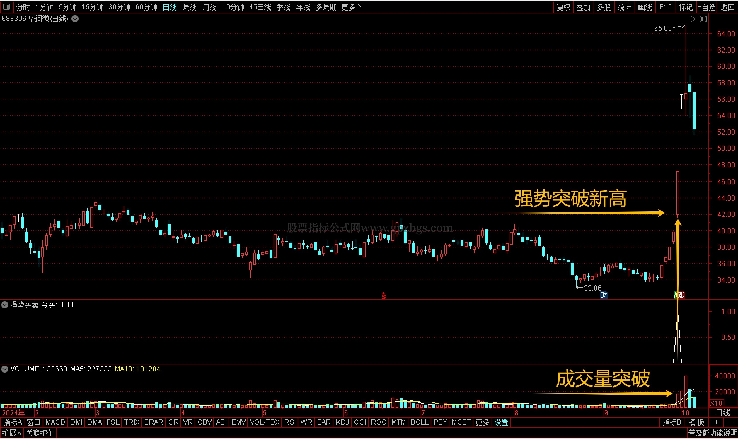Click the red S marker on chart
Screen dimensions: 738x439
pyautogui.click(x=384, y=296)
